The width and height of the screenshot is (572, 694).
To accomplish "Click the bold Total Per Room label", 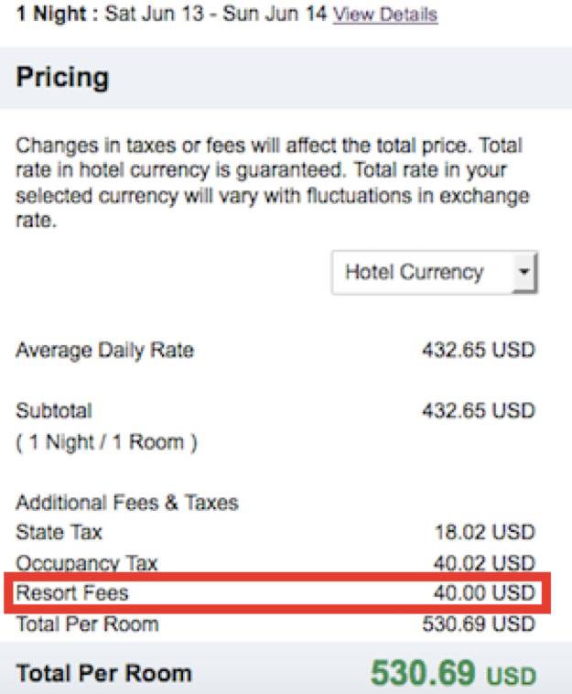I will (104, 674).
